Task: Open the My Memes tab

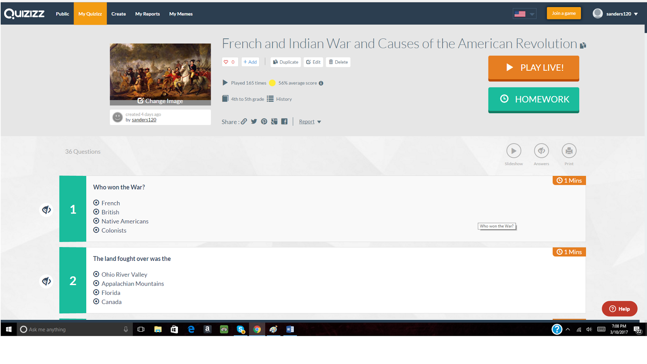Action: (x=181, y=14)
